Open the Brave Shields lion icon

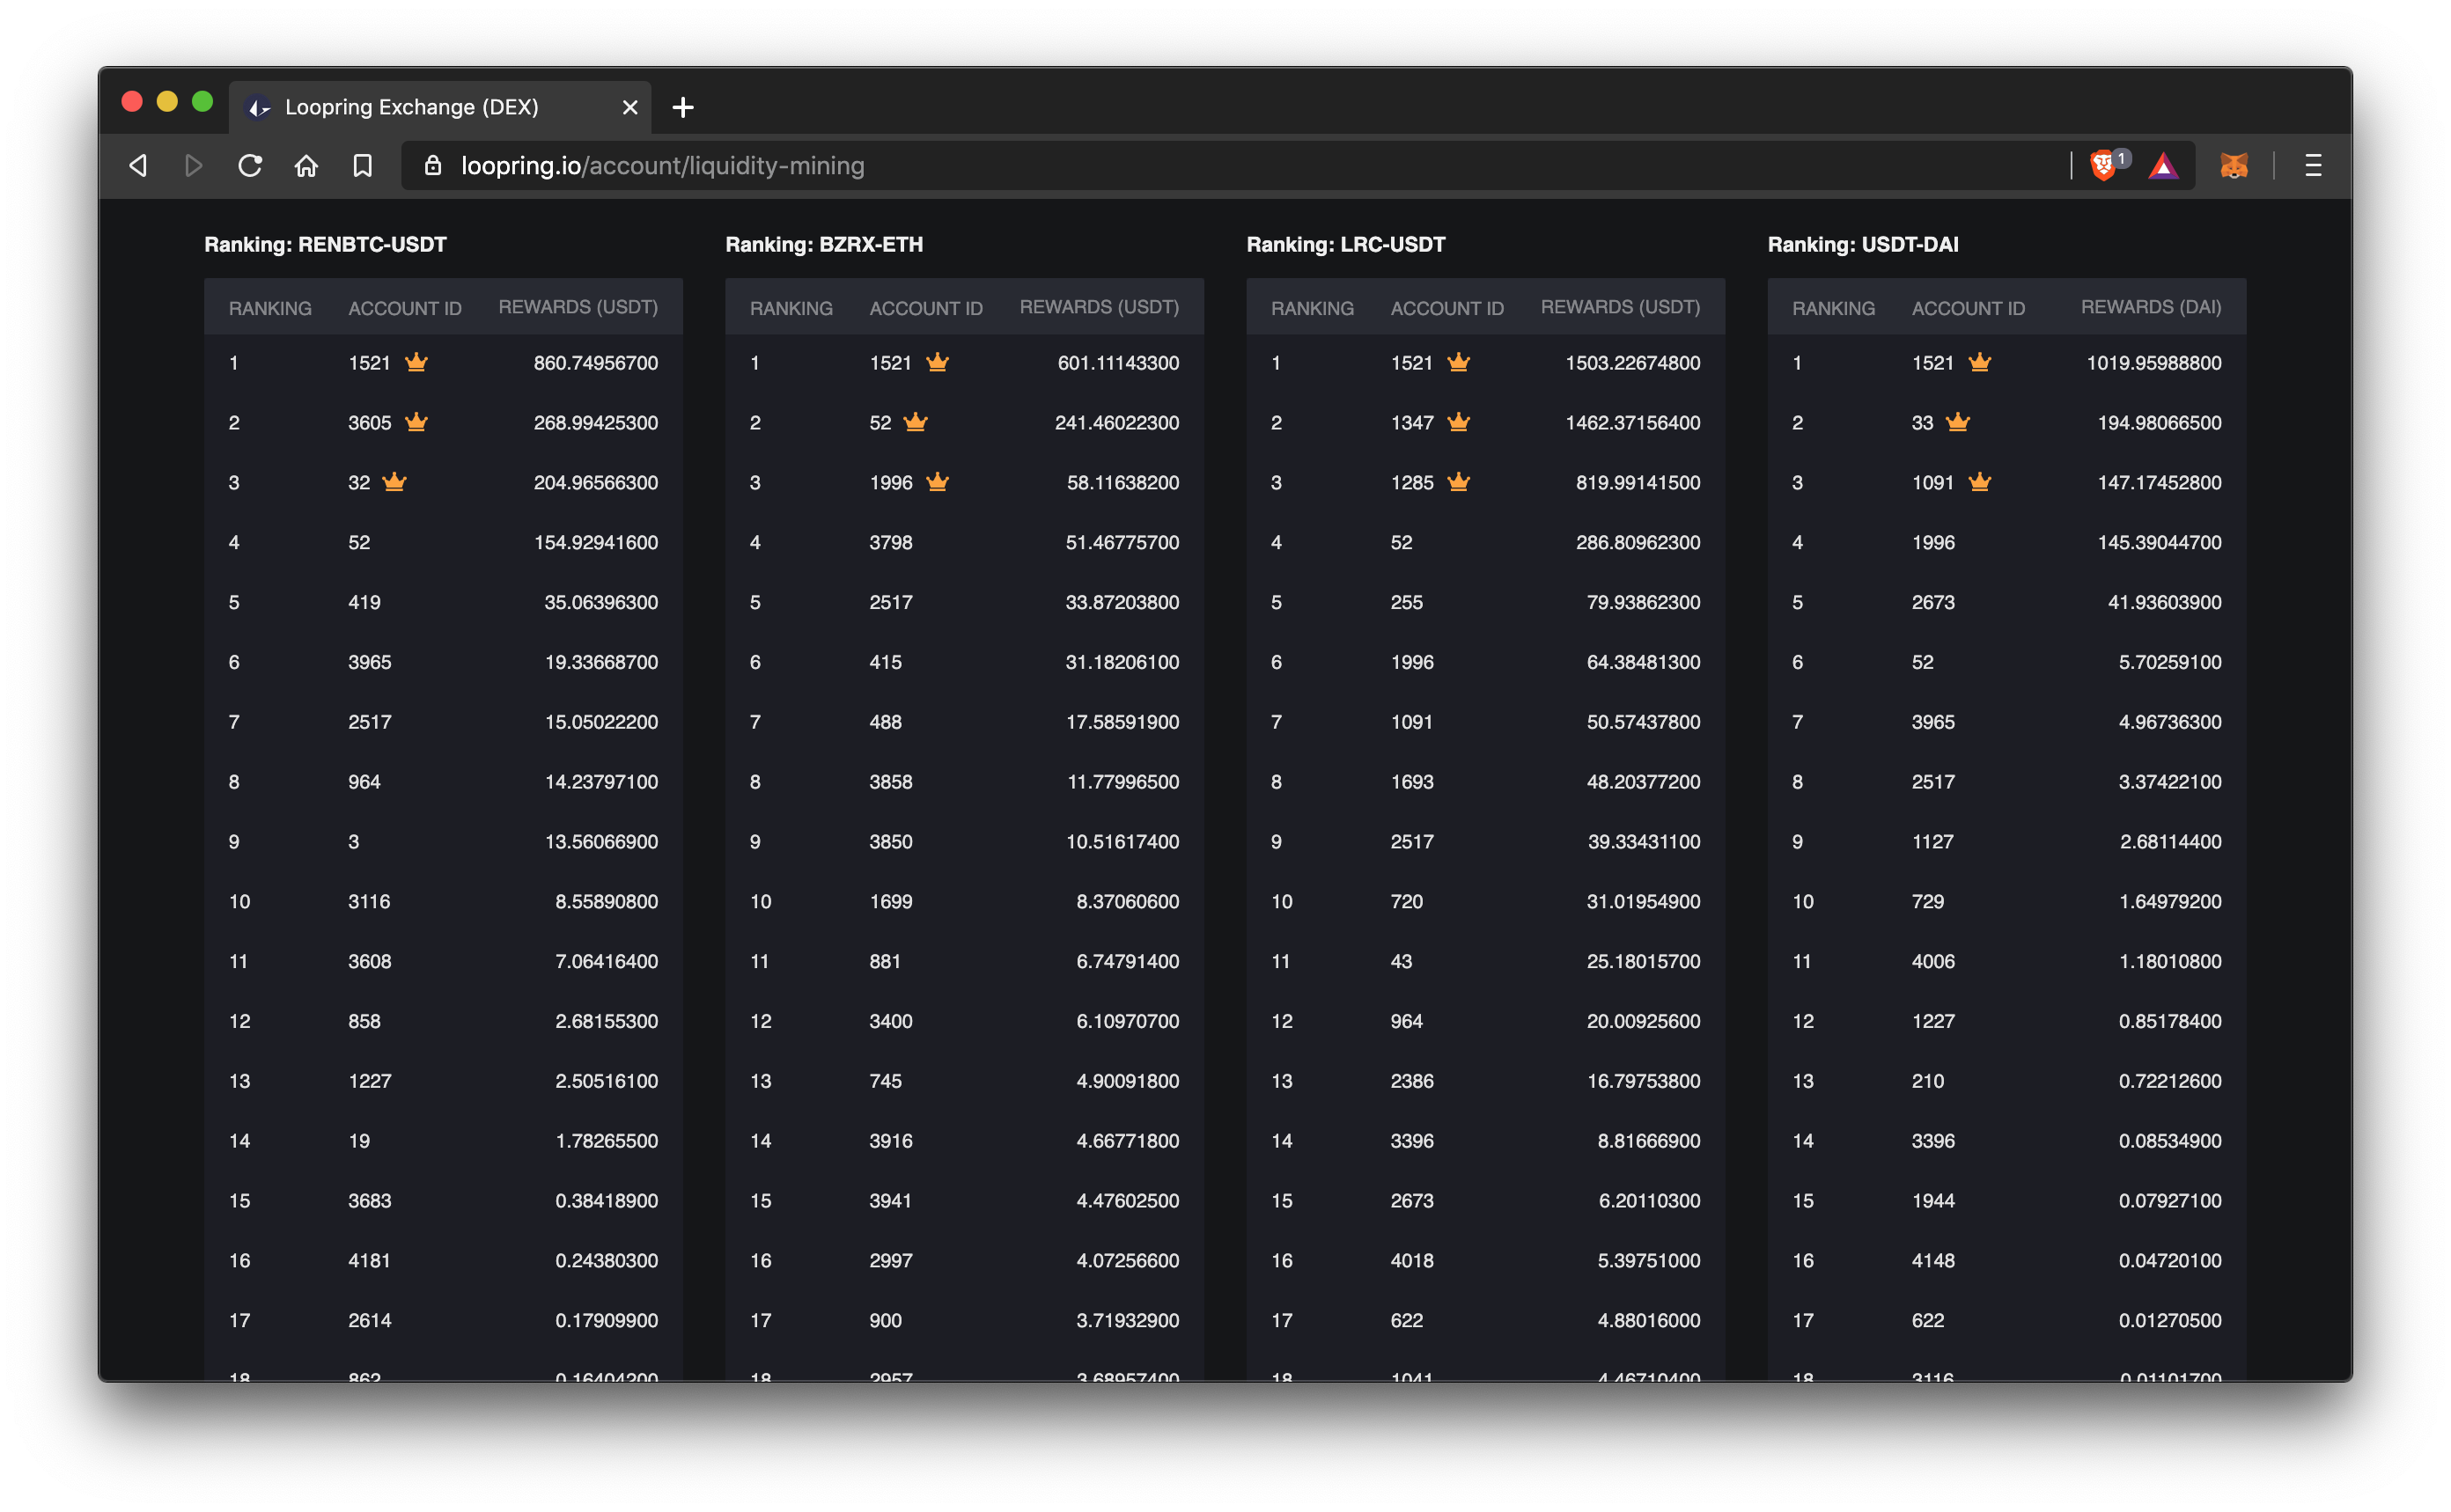point(2103,165)
